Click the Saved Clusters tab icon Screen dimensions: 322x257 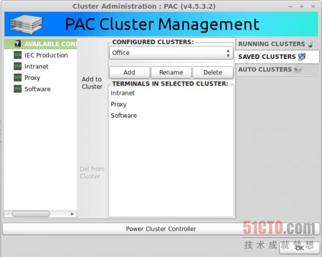point(302,57)
